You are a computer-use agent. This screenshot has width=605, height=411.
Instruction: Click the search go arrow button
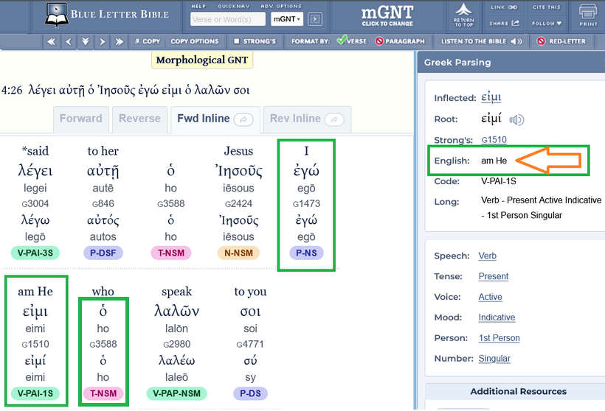[x=315, y=19]
